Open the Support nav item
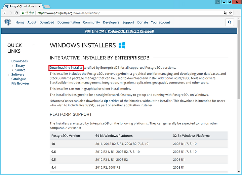 [x=128, y=22]
